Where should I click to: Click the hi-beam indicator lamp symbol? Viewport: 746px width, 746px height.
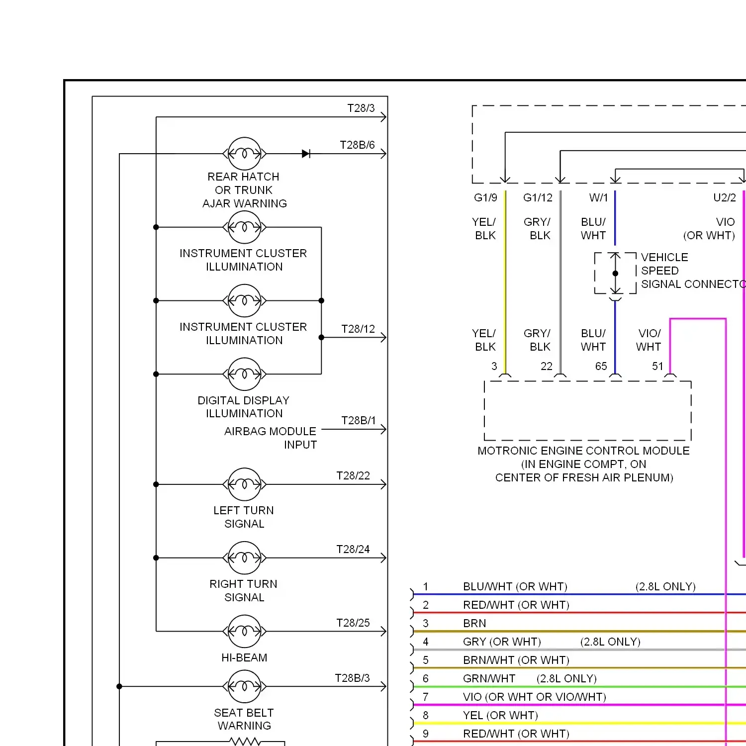click(244, 632)
